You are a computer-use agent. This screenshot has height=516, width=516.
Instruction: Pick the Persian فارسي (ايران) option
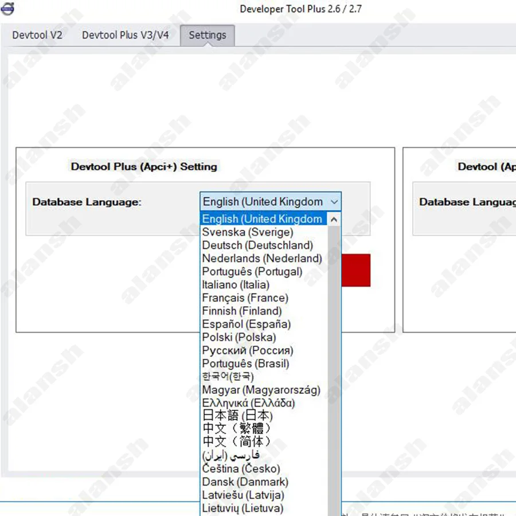point(263,455)
